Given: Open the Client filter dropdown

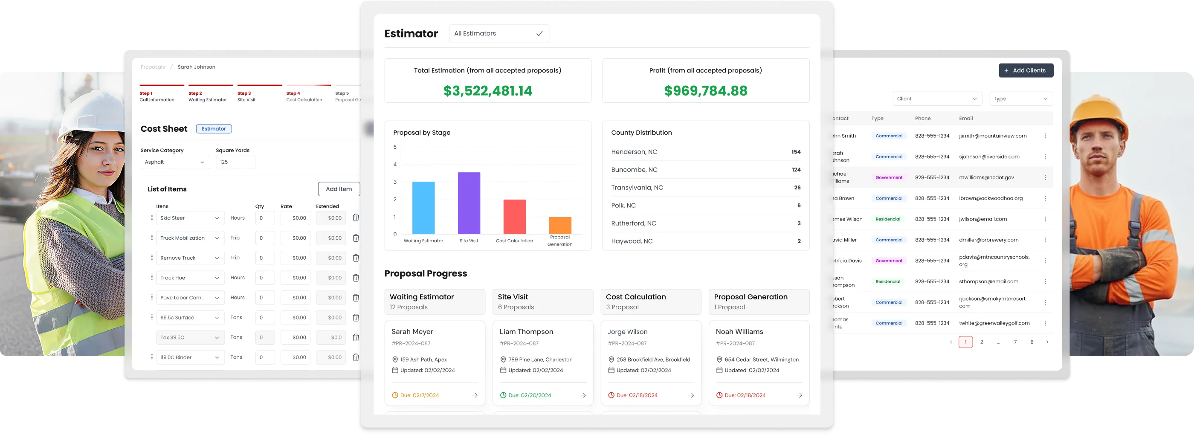Looking at the screenshot, I should pos(937,99).
